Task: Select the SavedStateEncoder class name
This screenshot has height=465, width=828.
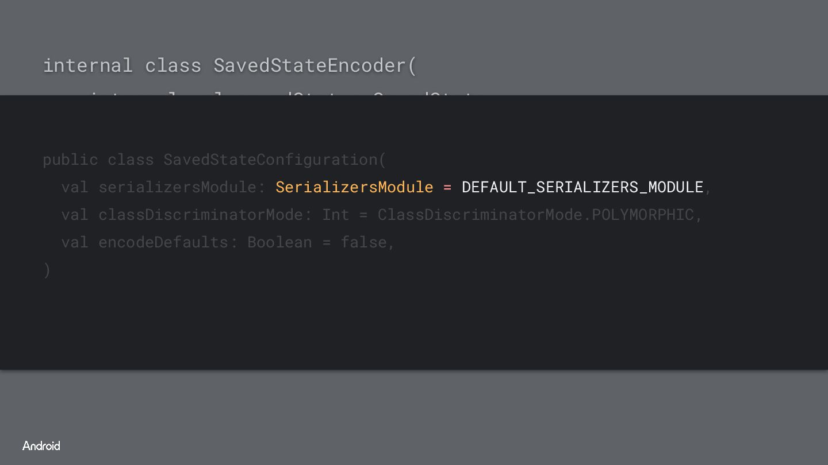Action: pyautogui.click(x=310, y=65)
